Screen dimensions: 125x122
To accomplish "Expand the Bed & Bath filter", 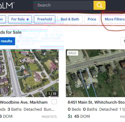I will pos(70,19).
